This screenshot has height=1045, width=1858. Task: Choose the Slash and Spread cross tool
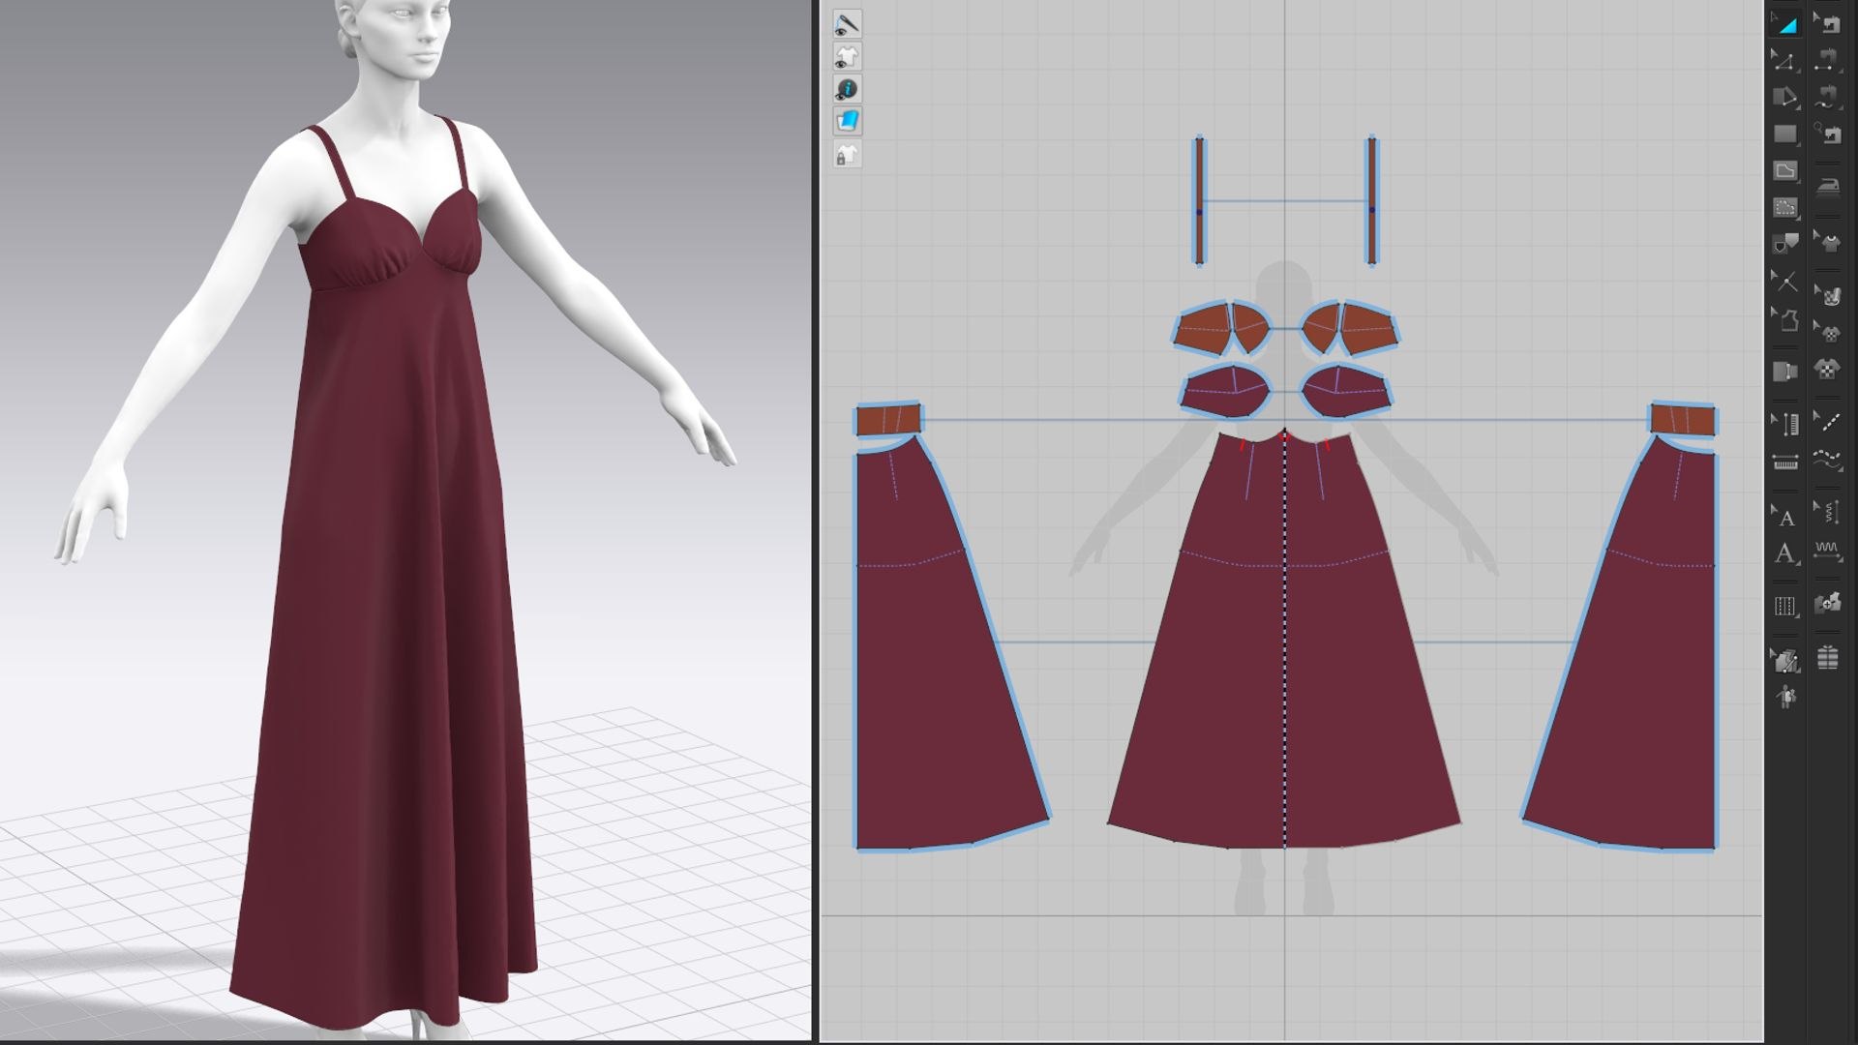(1785, 282)
